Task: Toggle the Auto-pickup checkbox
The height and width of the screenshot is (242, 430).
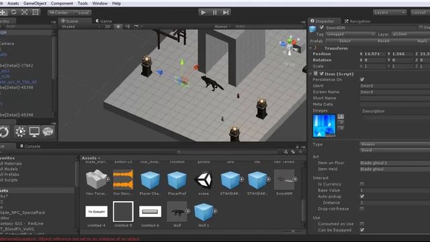Action: coord(362,196)
